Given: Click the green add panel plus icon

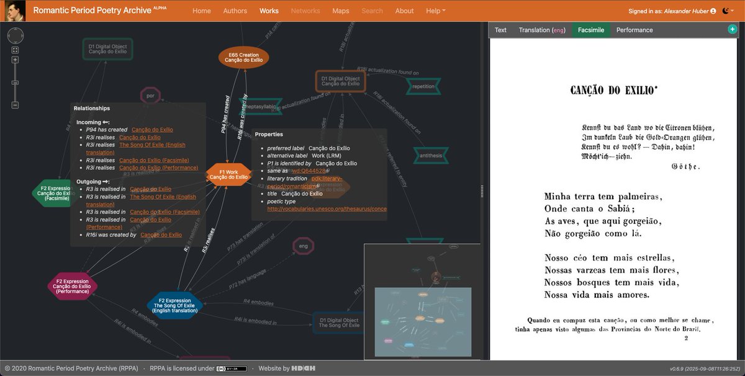Looking at the screenshot, I should click(x=732, y=29).
